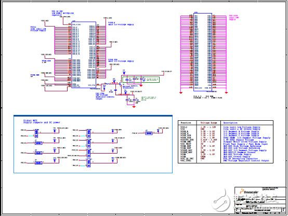Click the ballast transistor symbol beside VRC_CTRL

[120, 83]
